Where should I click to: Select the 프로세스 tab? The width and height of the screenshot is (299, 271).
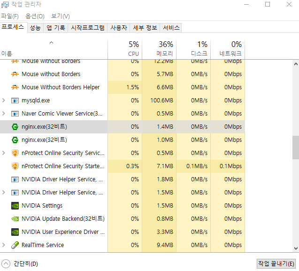point(13,27)
